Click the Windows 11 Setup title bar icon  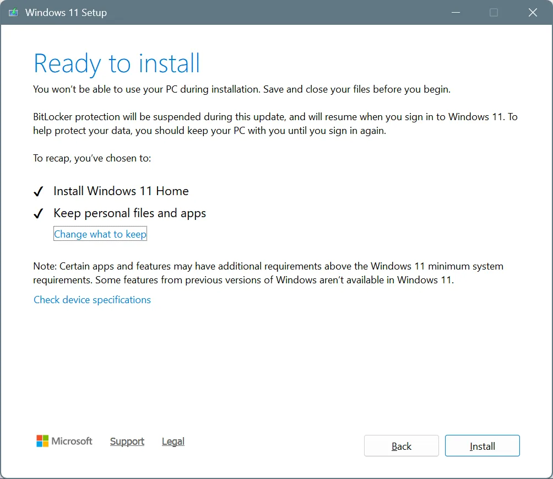click(13, 12)
